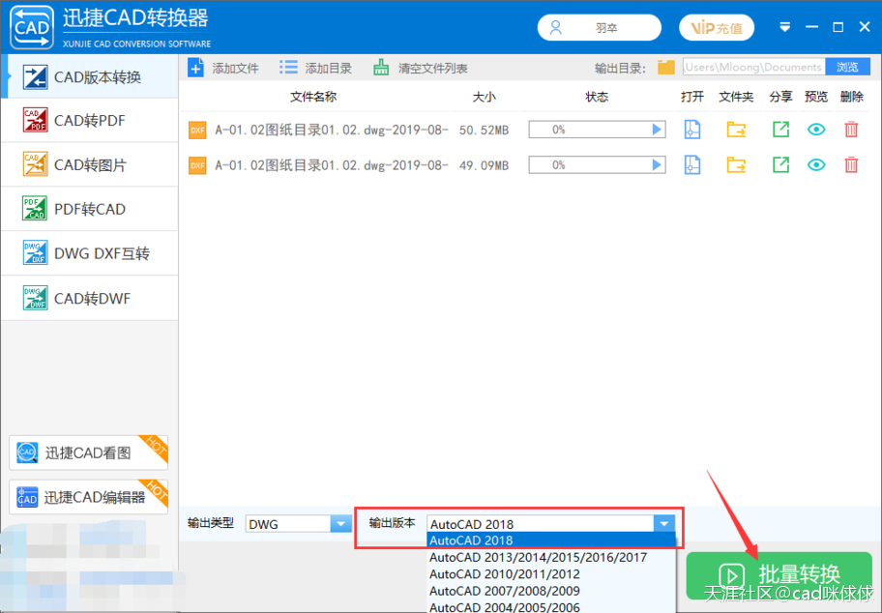This screenshot has width=882, height=613.
Task: Click the 浏览 browse button
Action: (847, 68)
